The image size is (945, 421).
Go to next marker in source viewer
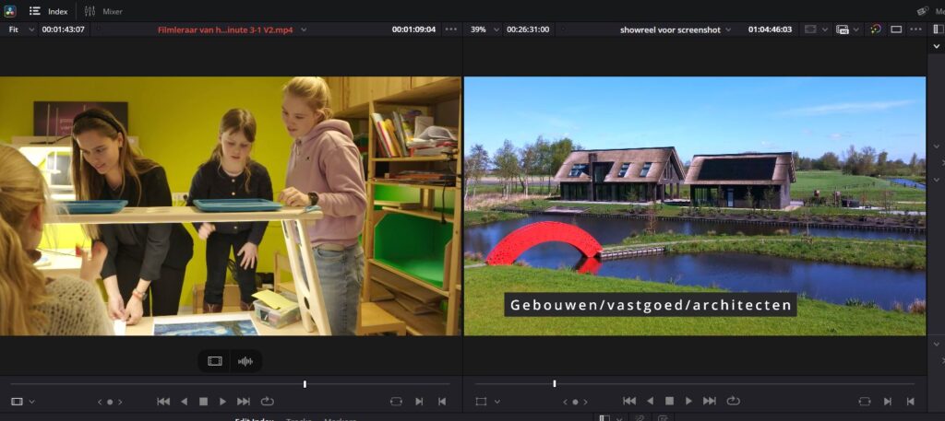[120, 402]
